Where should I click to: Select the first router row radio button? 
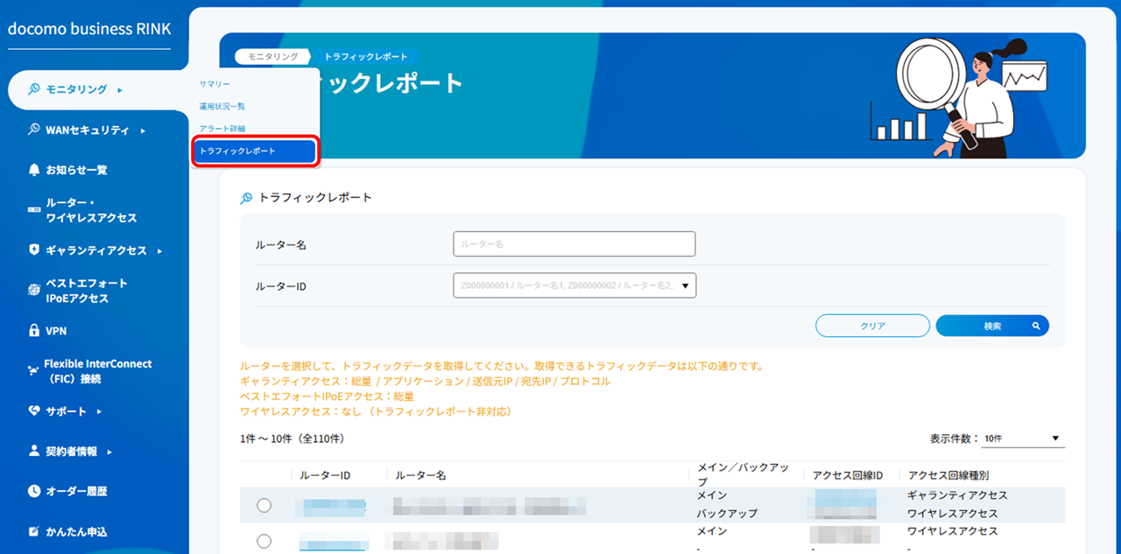264,505
